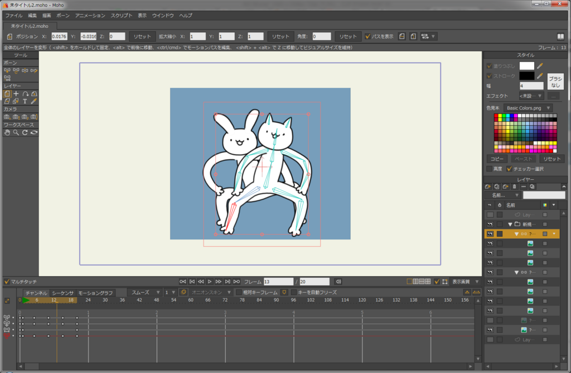Screen dimensions: 571x373
Task: Enable the 高度 checkbox in Style panel
Action: click(x=490, y=169)
